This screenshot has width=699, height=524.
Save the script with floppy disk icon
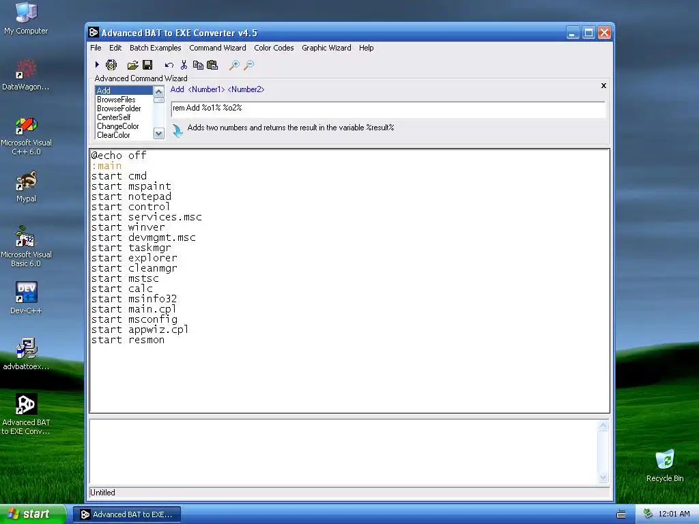[147, 65]
